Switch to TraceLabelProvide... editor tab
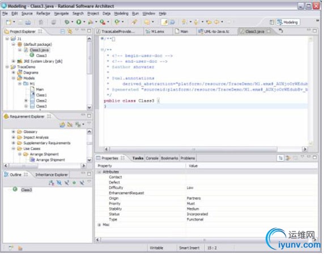 click(x=118, y=32)
